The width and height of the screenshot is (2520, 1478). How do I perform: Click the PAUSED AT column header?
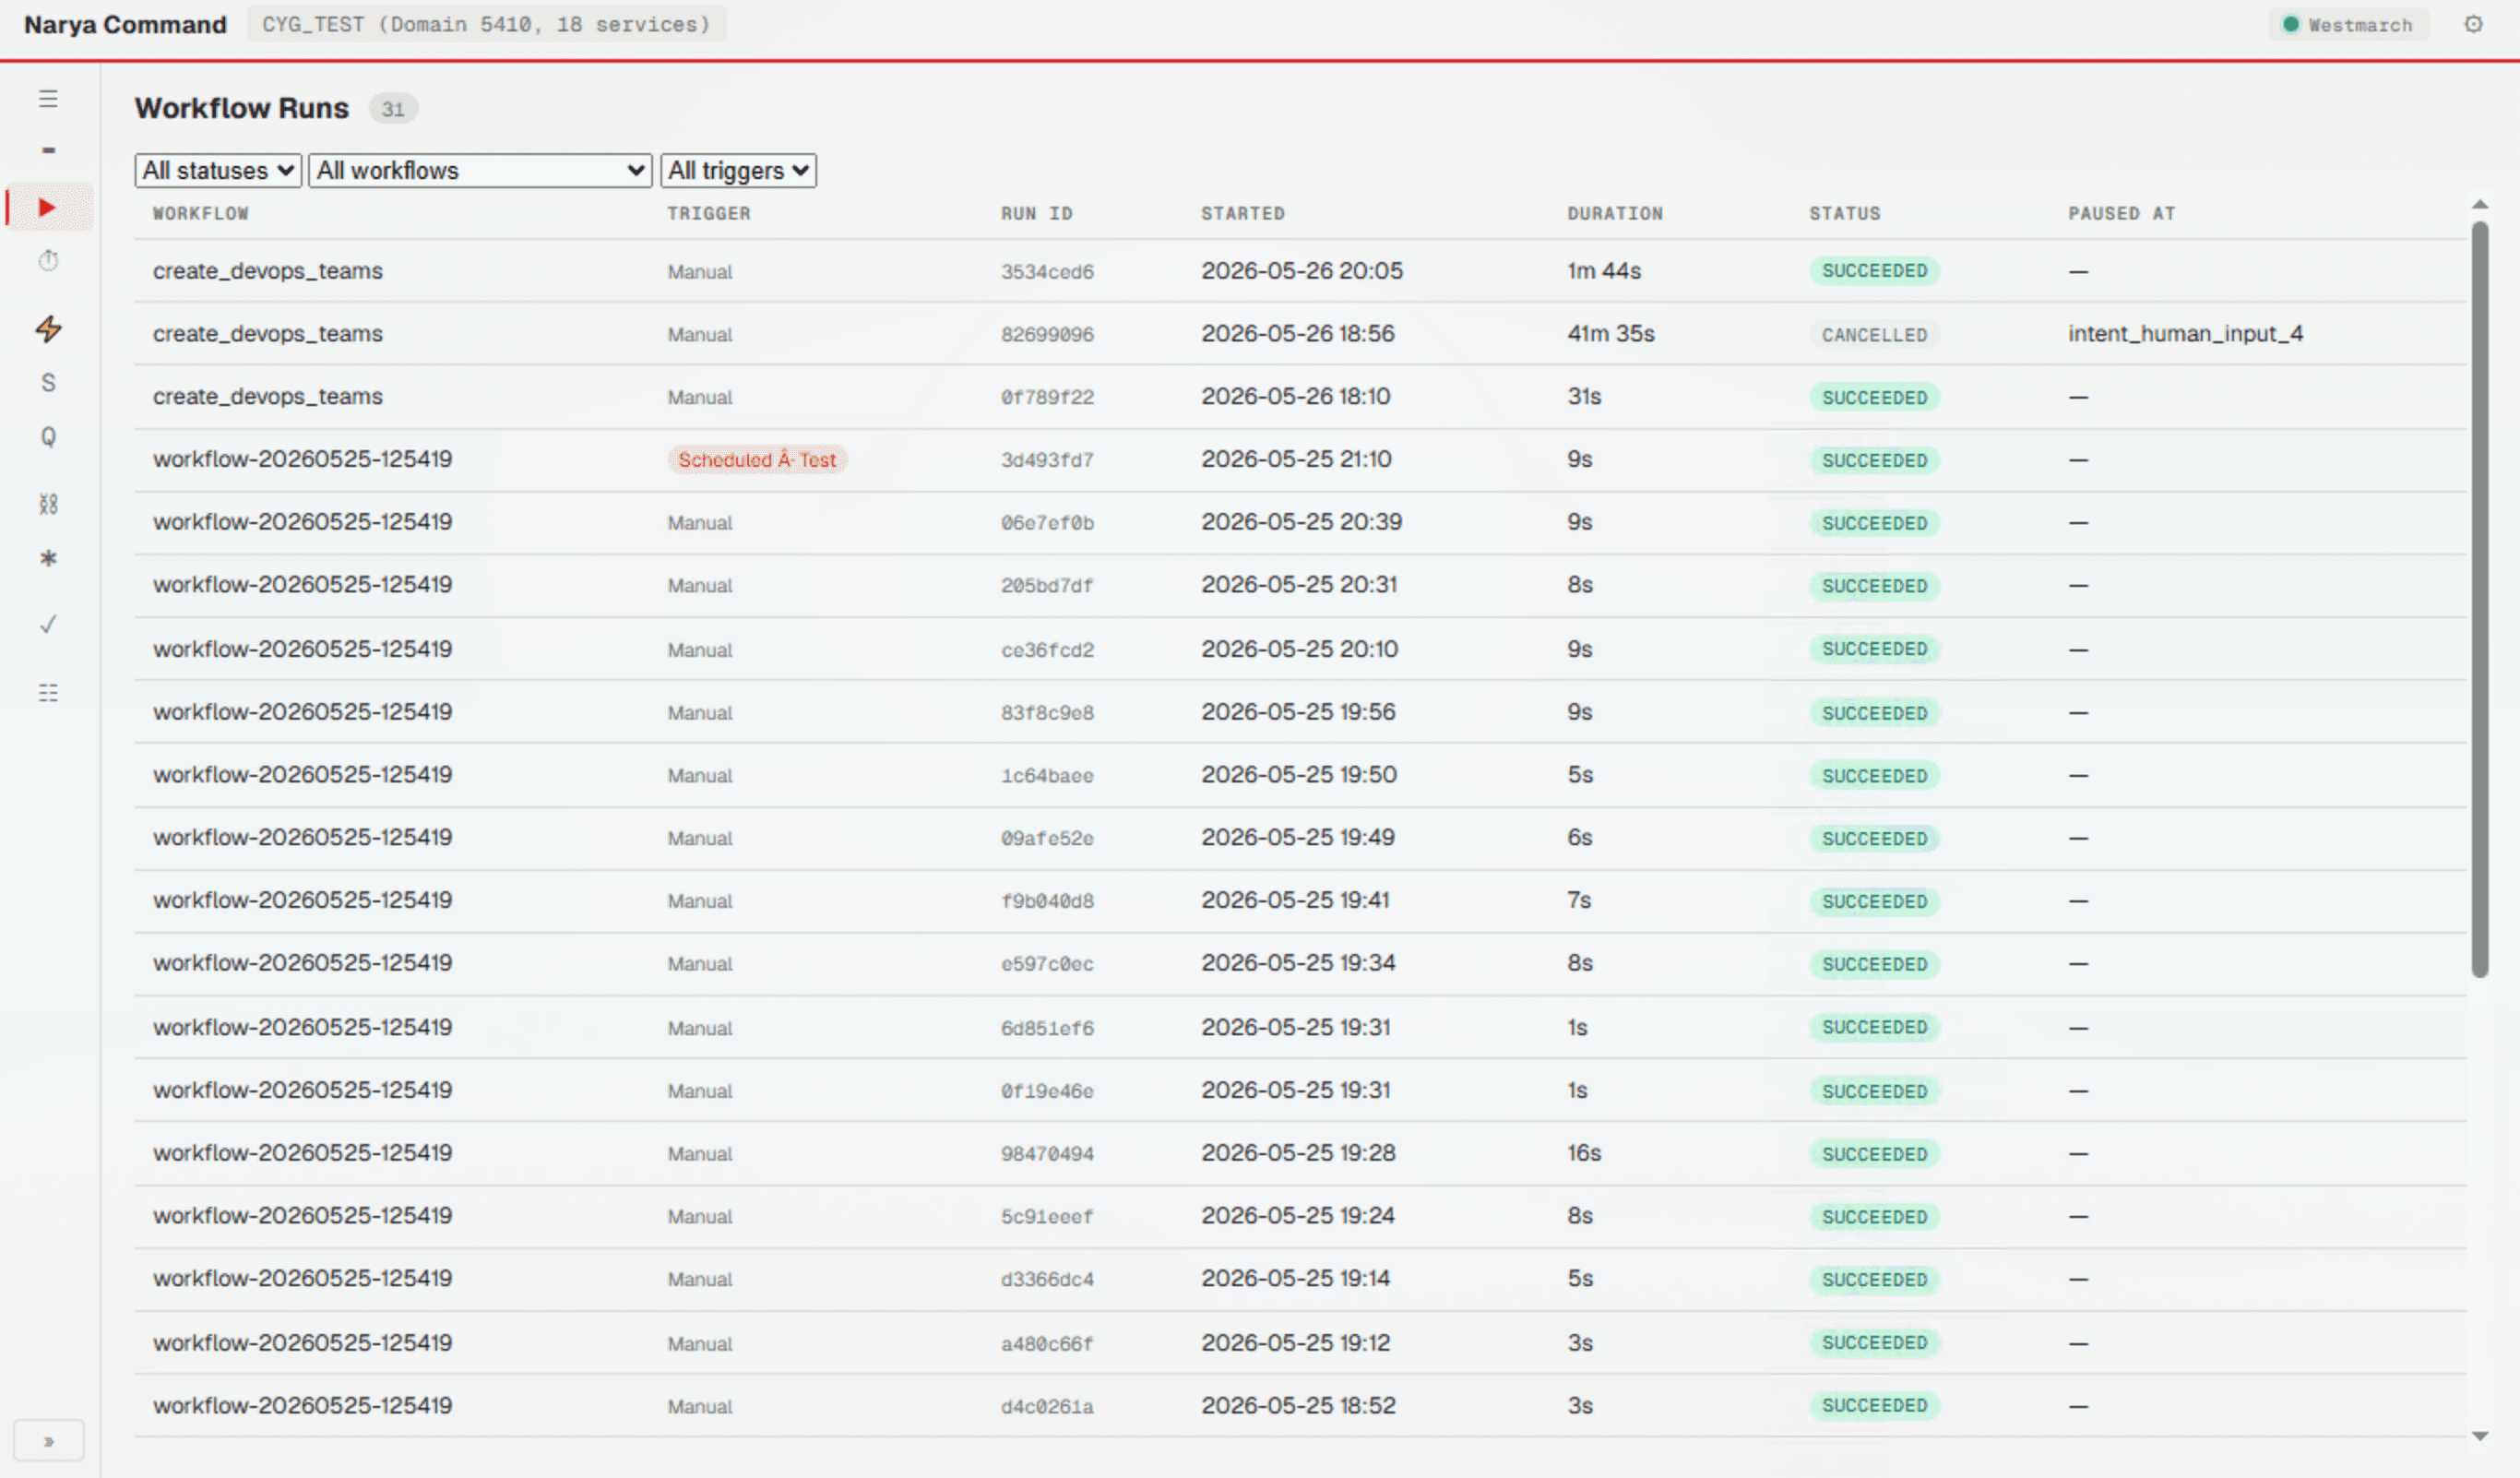(x=2122, y=213)
